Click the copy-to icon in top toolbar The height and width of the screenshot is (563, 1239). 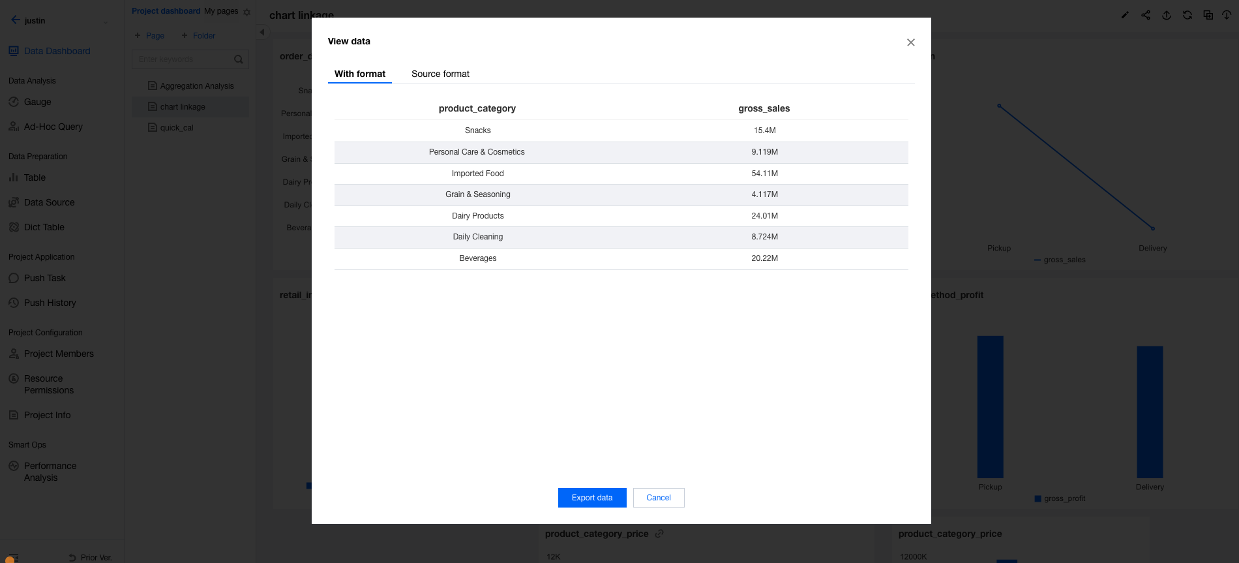1208,15
